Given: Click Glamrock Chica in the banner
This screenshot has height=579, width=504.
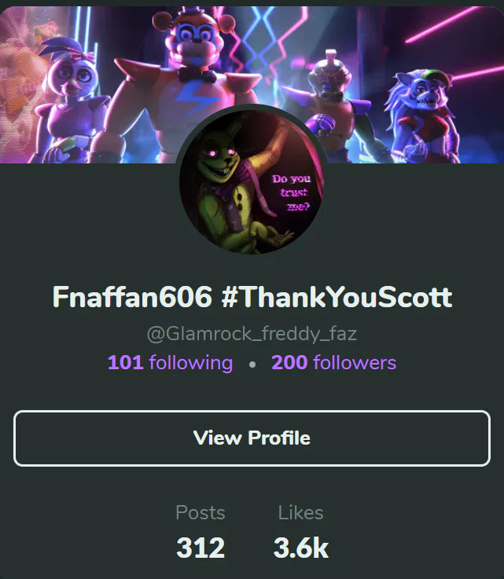Looking at the screenshot, I should [x=70, y=101].
